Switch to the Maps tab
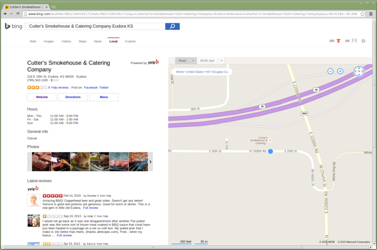Viewport: 377px width, 250px height. pos(82,41)
